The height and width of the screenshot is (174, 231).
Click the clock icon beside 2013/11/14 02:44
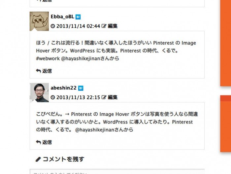(x=53, y=26)
